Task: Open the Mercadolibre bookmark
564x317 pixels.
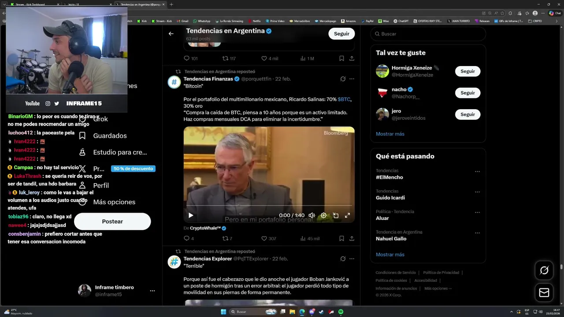Action: [299, 21]
